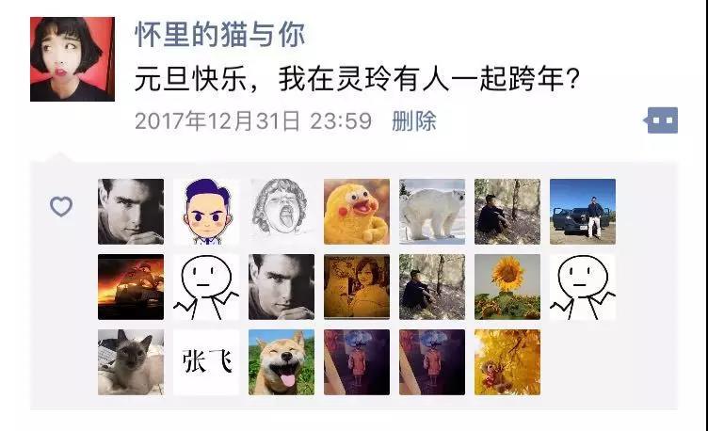Open the liker with the purple-haired cartoon avatar
The height and width of the screenshot is (431, 708).
tap(206, 212)
